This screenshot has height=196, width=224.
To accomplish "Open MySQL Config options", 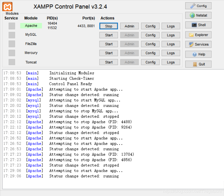I will pos(150,35).
